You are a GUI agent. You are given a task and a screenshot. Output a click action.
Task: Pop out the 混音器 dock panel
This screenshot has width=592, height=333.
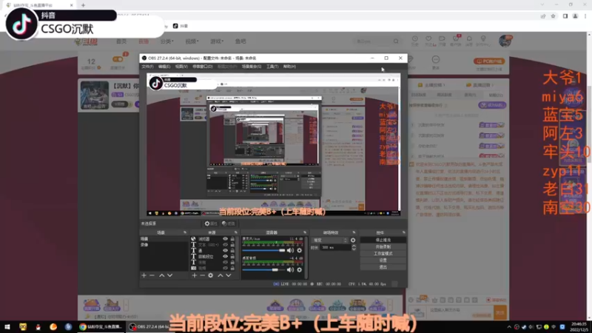(x=305, y=232)
